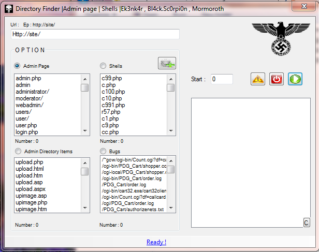The width and height of the screenshot is (319, 252).
Task: Select r57.php in the Shells list
Action: [111, 112]
